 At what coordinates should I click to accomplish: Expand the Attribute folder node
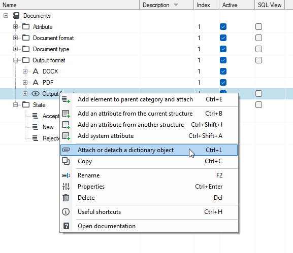(16, 27)
